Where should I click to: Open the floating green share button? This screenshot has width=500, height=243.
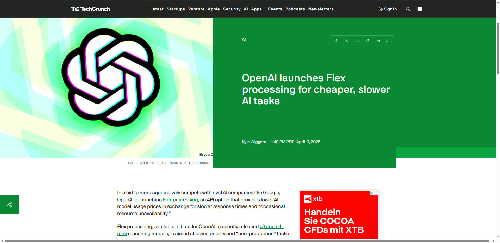pos(9,205)
